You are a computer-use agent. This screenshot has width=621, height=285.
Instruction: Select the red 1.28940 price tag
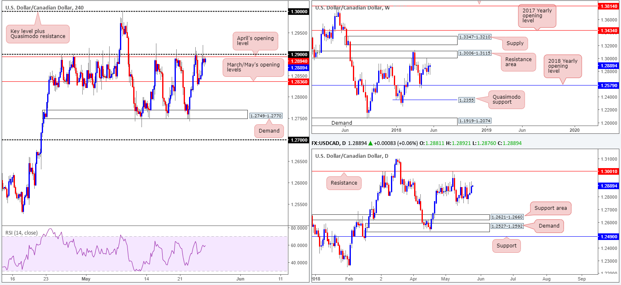pyautogui.click(x=299, y=61)
